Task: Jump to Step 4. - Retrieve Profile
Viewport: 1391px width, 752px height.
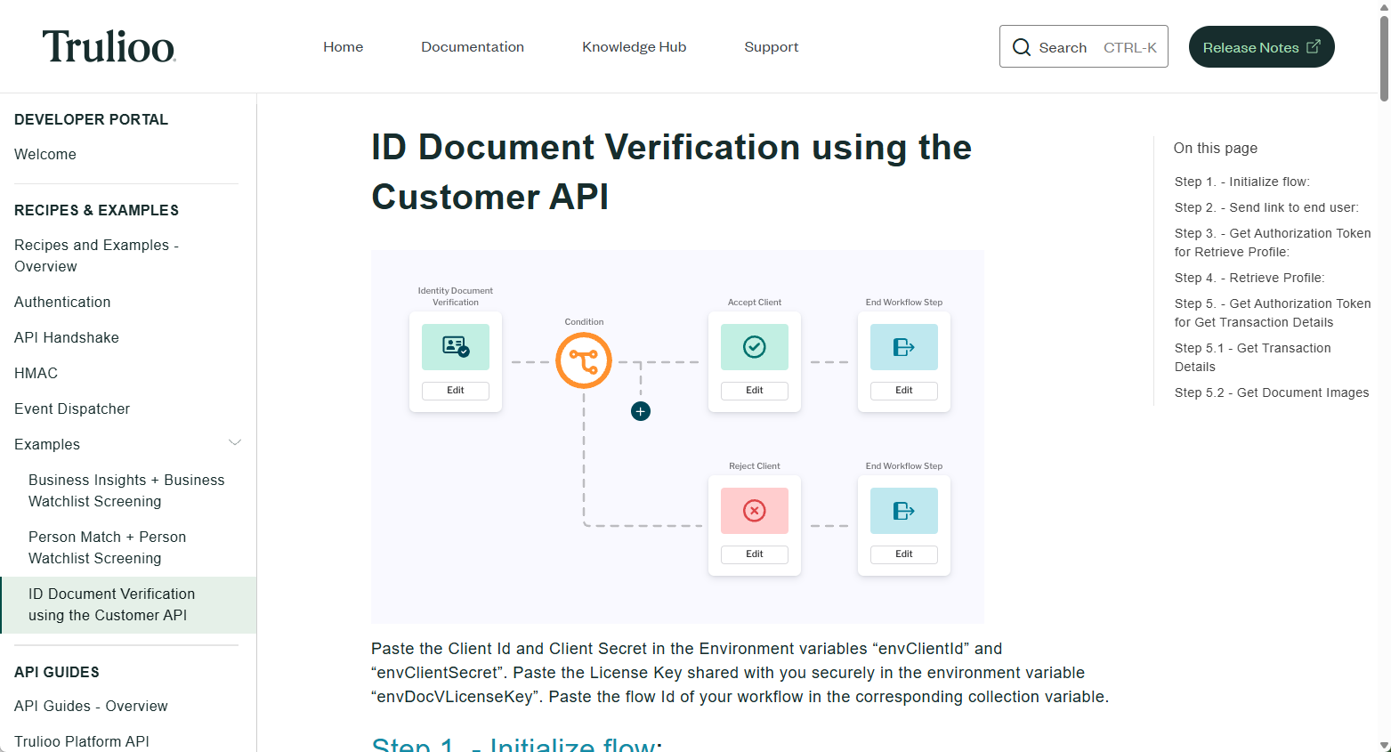Action: (1249, 278)
